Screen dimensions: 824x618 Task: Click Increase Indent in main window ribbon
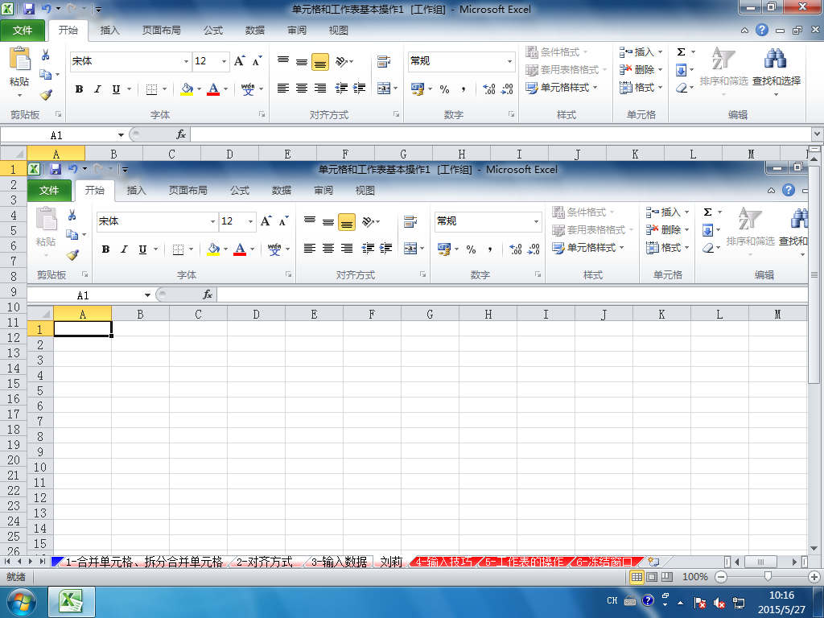click(x=360, y=89)
